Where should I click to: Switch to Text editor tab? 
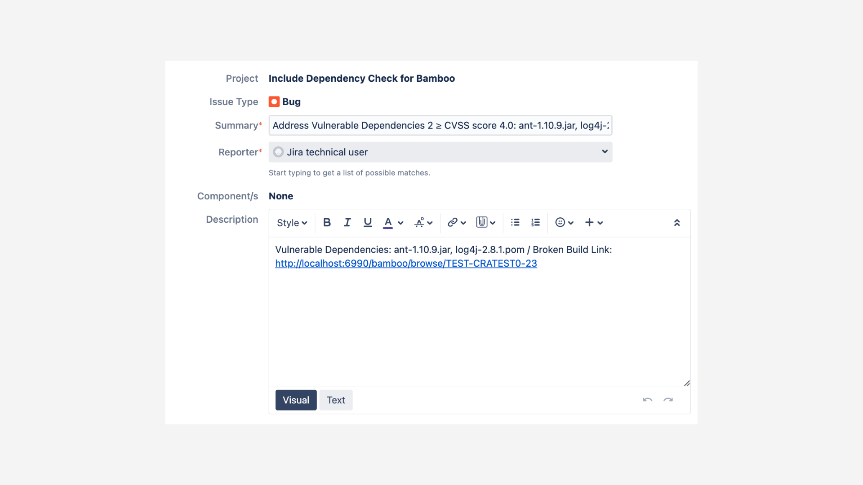[336, 400]
